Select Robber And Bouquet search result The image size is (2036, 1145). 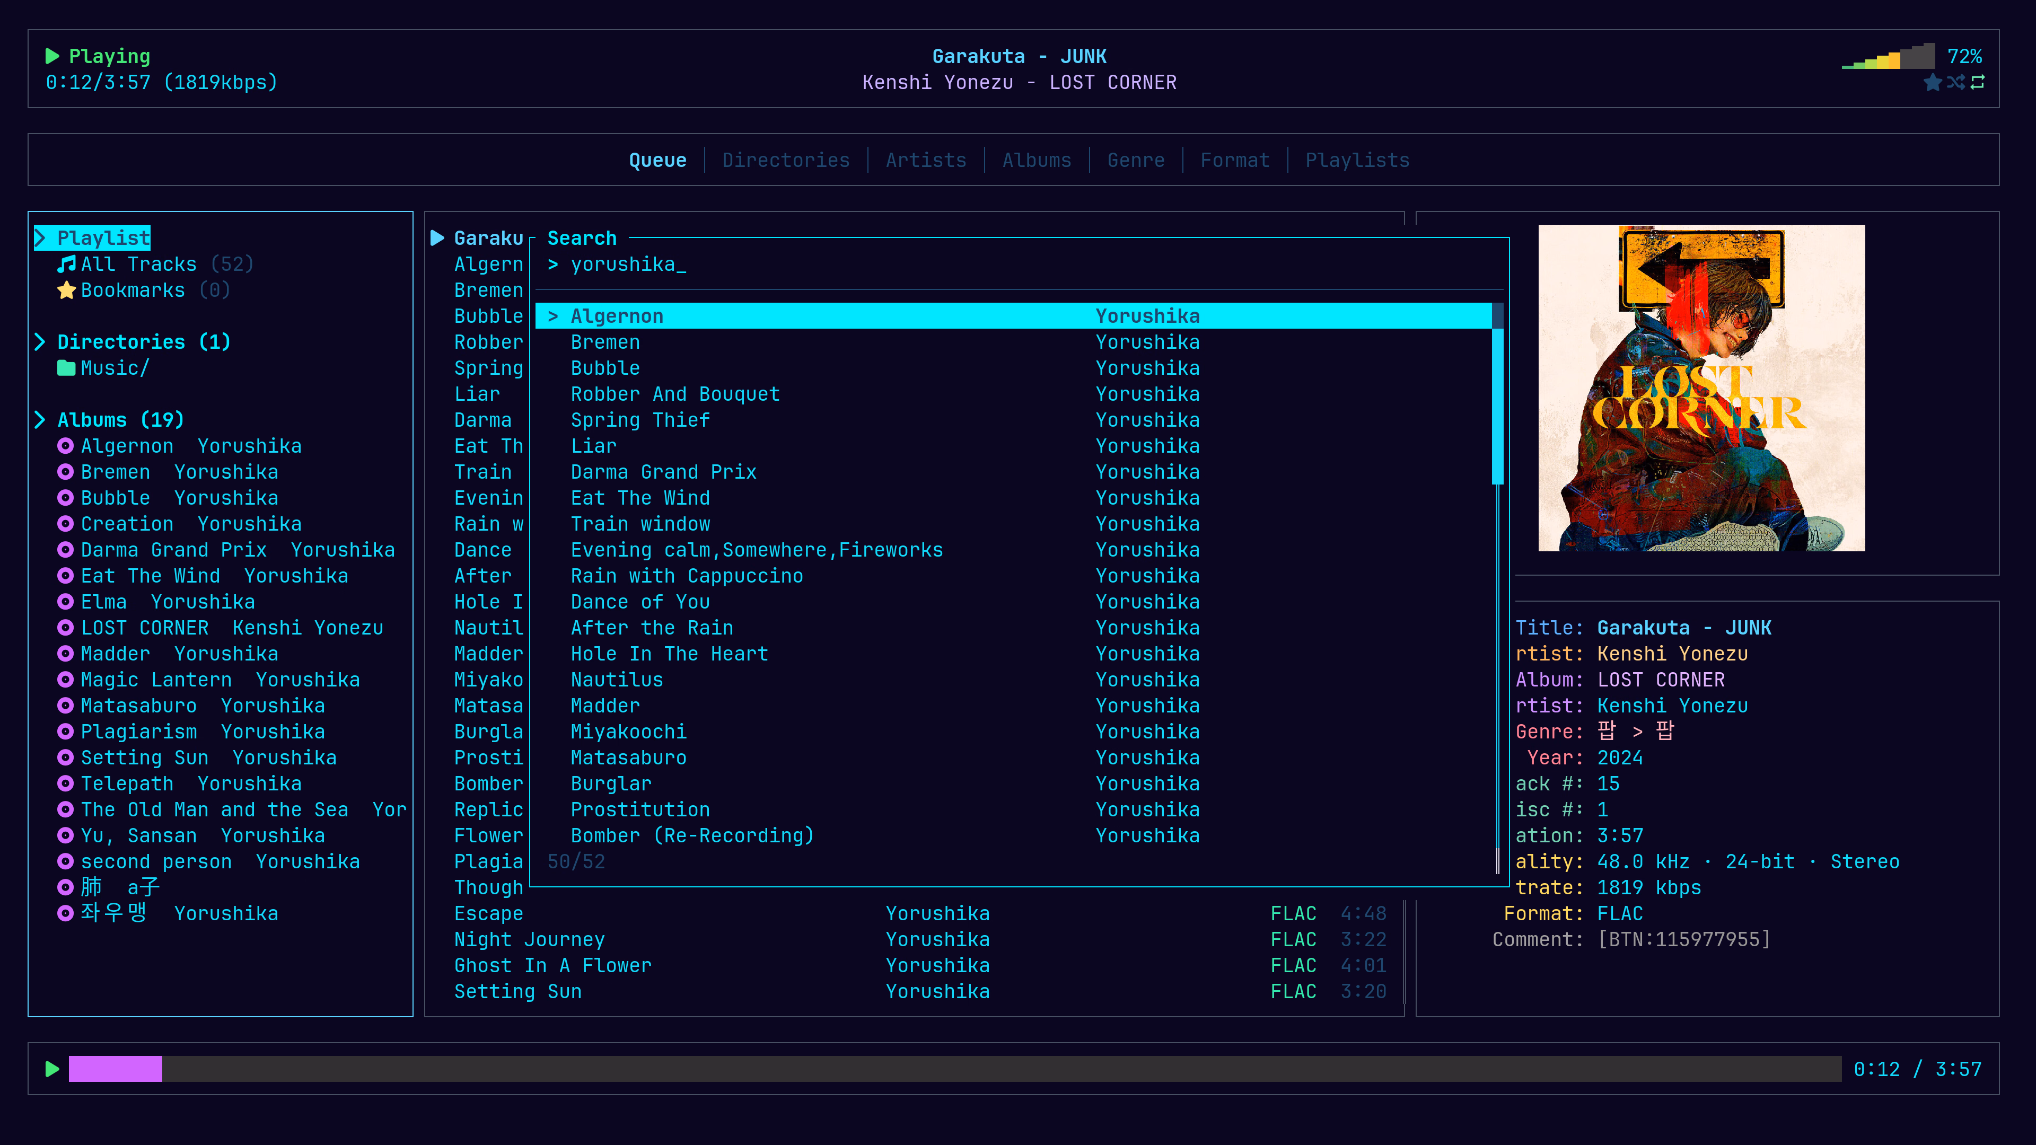click(x=1013, y=394)
